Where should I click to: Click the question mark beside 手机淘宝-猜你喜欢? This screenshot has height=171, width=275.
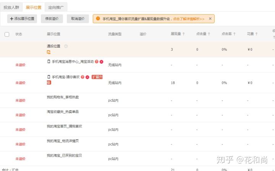(x=82, y=77)
